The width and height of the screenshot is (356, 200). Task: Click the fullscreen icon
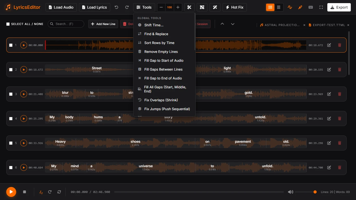(x=321, y=7)
